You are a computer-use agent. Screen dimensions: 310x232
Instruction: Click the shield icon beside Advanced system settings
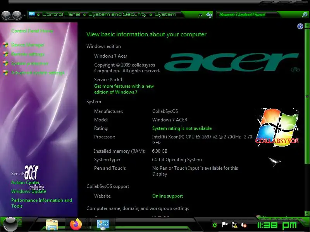pos(5,73)
